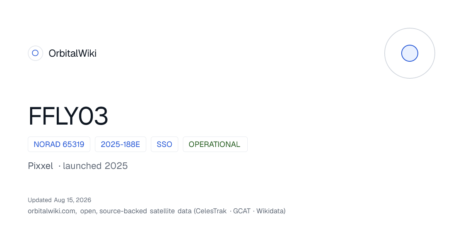Click 'source-backed' in the description

point(123,211)
